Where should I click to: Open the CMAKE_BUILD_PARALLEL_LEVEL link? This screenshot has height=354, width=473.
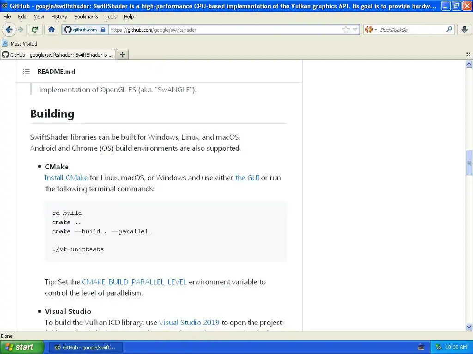click(134, 282)
